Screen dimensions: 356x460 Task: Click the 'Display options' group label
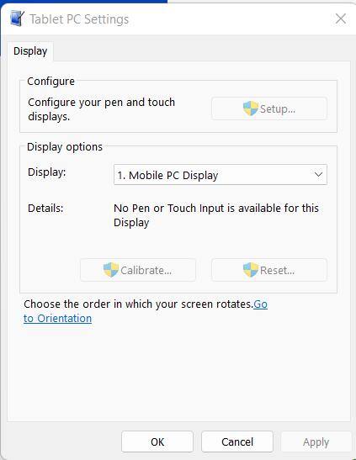point(65,146)
